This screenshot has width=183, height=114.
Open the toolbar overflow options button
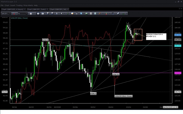coord(127,14)
